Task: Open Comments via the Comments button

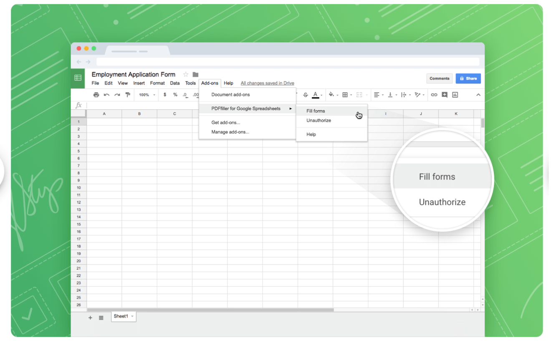Action: point(439,78)
